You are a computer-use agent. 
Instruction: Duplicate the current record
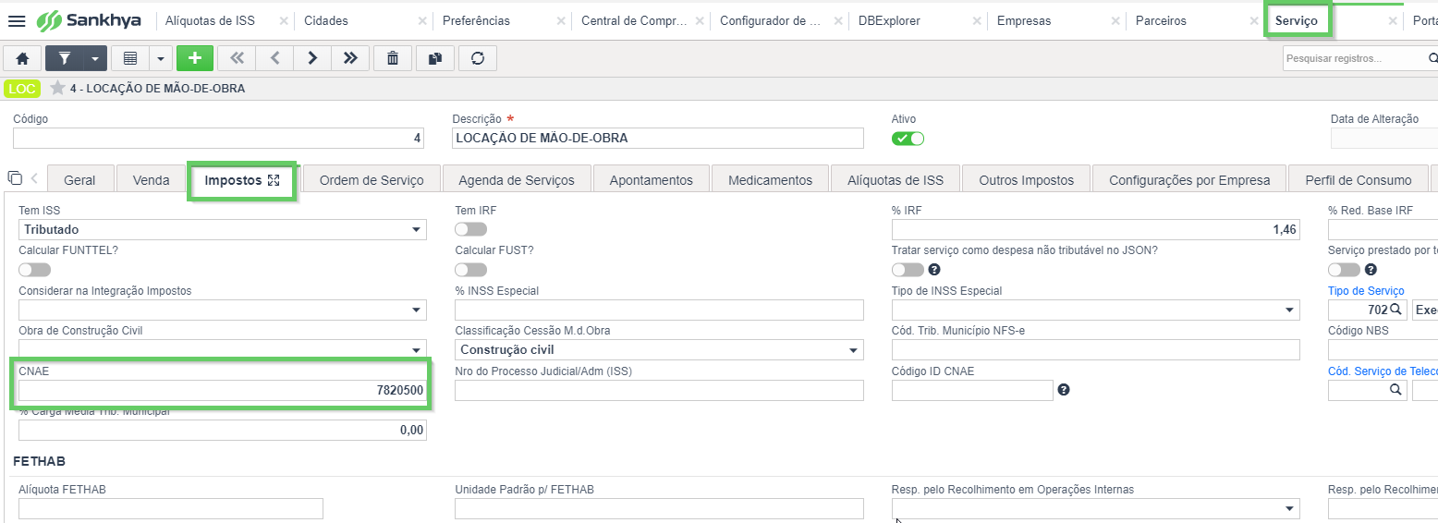click(x=435, y=58)
